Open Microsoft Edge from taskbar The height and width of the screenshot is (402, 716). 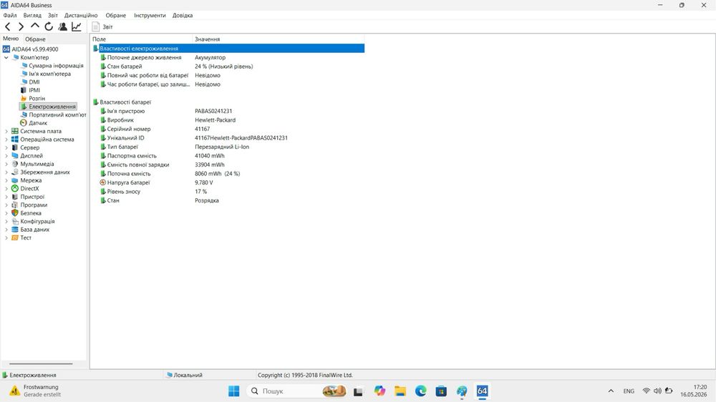pos(420,391)
